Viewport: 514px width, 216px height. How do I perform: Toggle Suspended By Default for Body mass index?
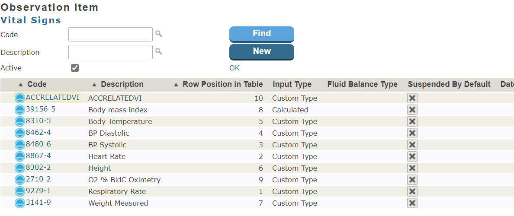412,110
